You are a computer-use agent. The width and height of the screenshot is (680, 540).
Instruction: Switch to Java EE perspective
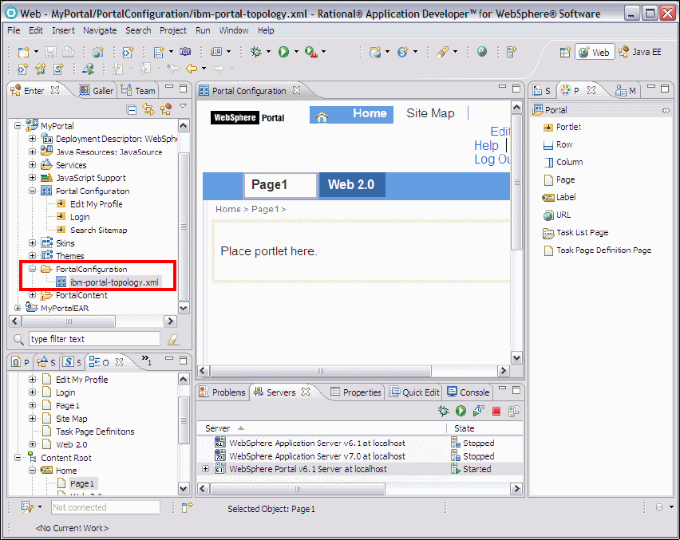[x=640, y=52]
